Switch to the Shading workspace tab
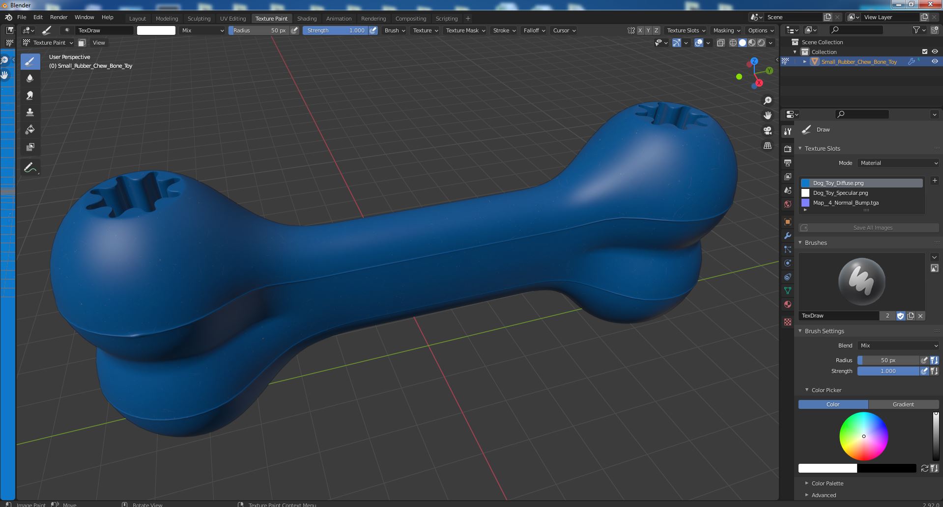Image resolution: width=943 pixels, height=507 pixels. [x=307, y=19]
